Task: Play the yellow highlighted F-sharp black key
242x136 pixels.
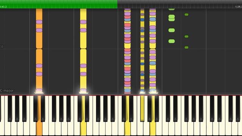Action: pyautogui.click(x=142, y=108)
